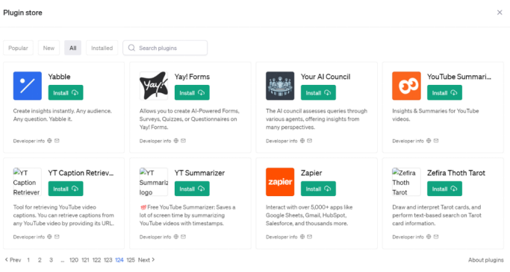
Task: Install the Your AI Council plugin
Action: pyautogui.click(x=318, y=92)
